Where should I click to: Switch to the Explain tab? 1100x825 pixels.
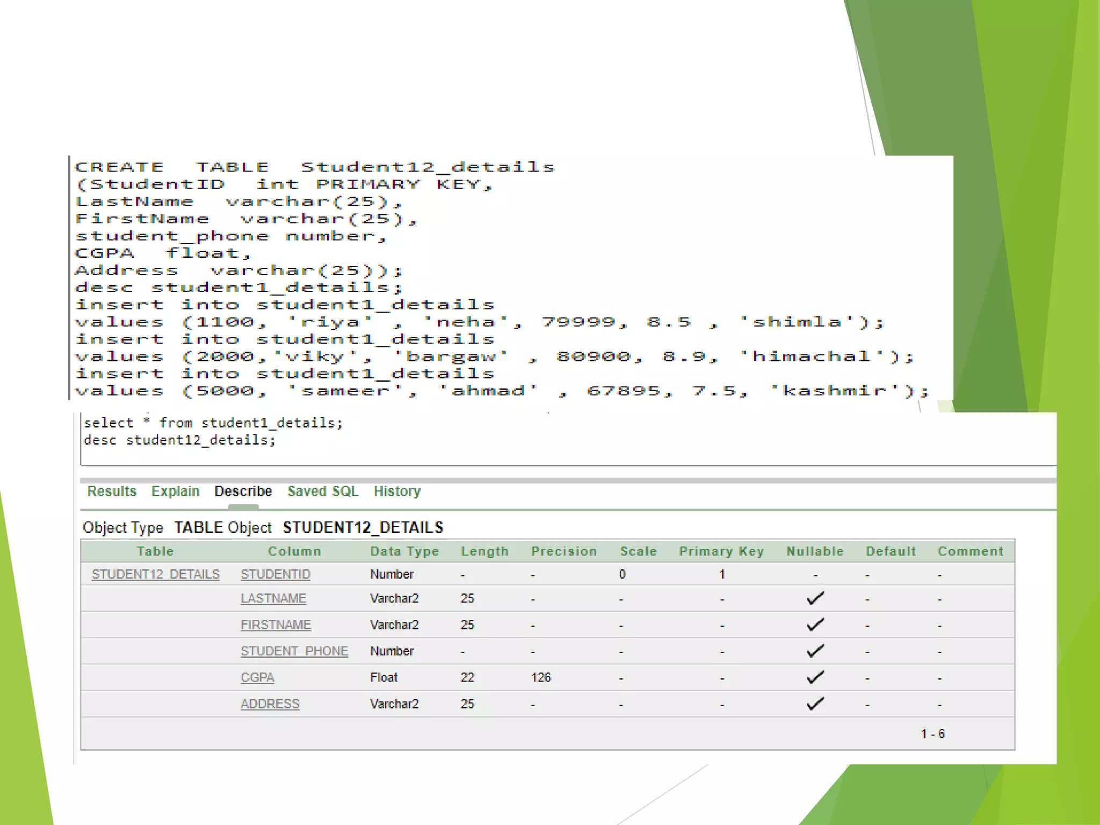[175, 491]
